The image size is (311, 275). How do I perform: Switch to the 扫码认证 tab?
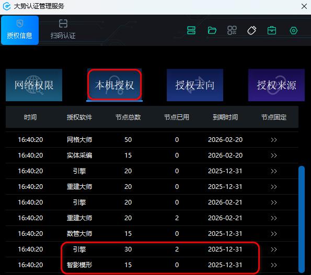pyautogui.click(x=63, y=29)
